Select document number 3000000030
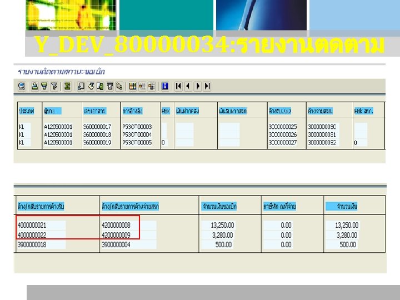This screenshot has width=400, height=300. tap(322, 127)
